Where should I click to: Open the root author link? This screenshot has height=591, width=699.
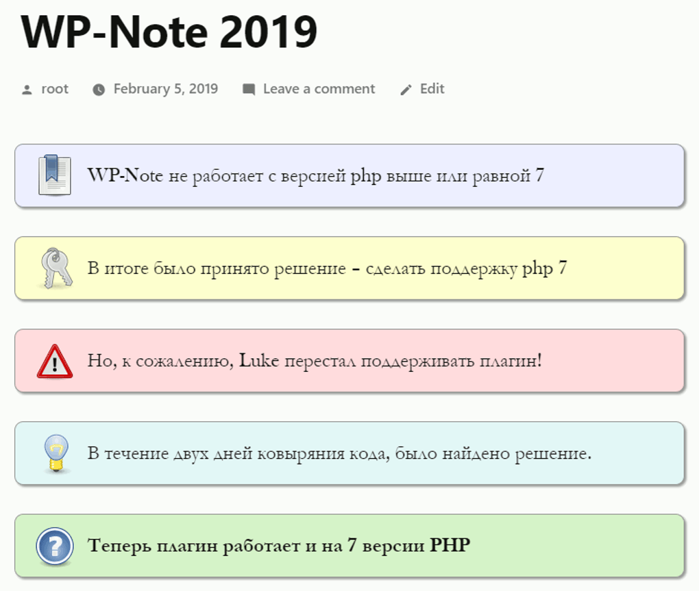(x=55, y=89)
